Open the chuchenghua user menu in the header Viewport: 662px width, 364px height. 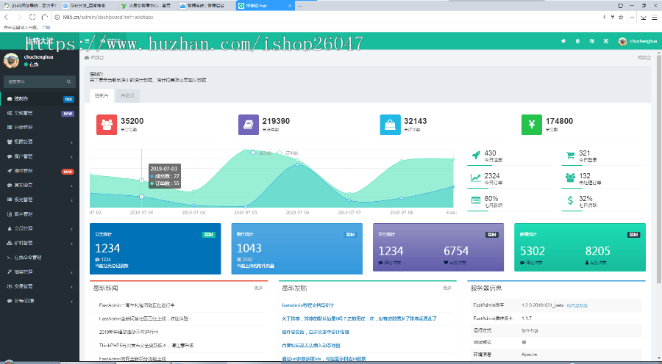(638, 41)
